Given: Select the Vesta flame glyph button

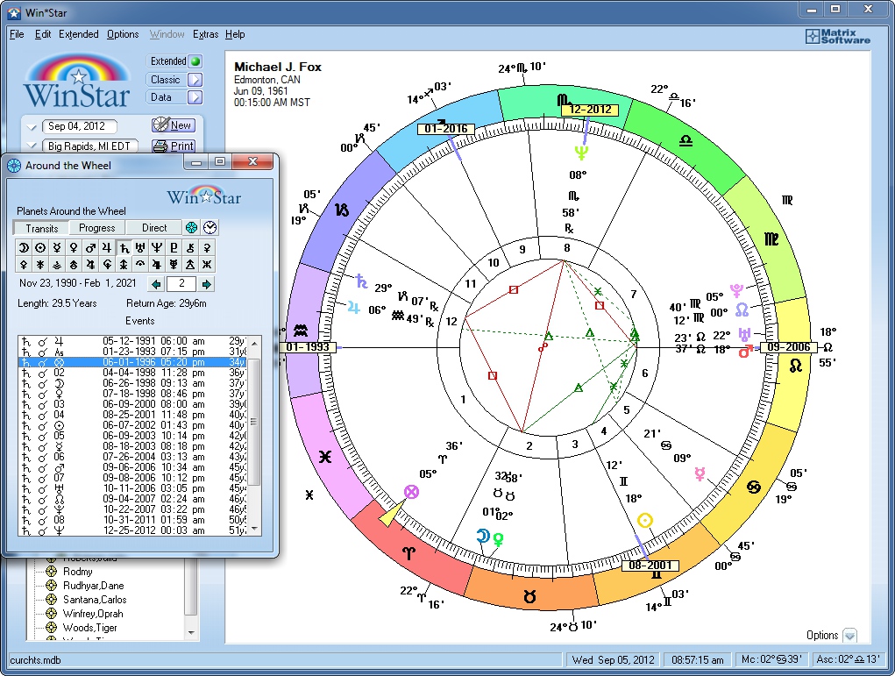Looking at the screenshot, I should [56, 264].
